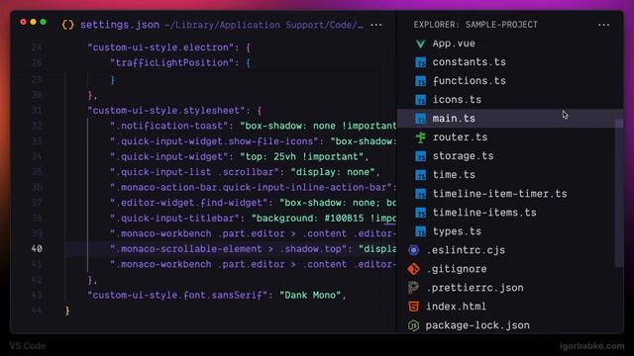Image resolution: width=634 pixels, height=356 pixels.
Task: Click the ESLint icon beside .eslintrc.cjs
Action: (x=414, y=250)
